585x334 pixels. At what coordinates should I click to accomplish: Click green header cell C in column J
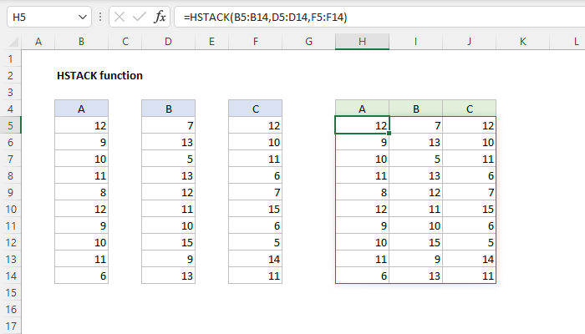pyautogui.click(x=470, y=109)
